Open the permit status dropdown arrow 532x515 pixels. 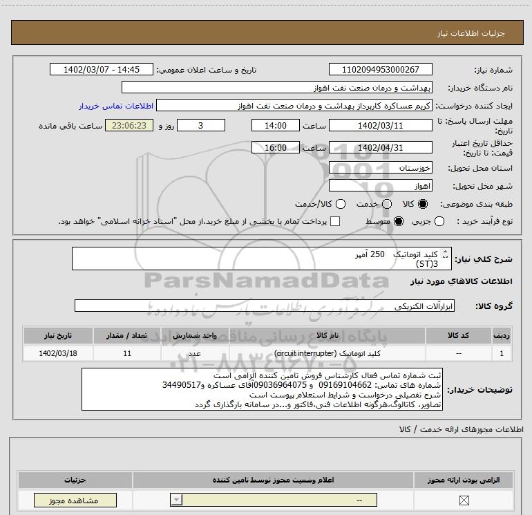pos(176,500)
